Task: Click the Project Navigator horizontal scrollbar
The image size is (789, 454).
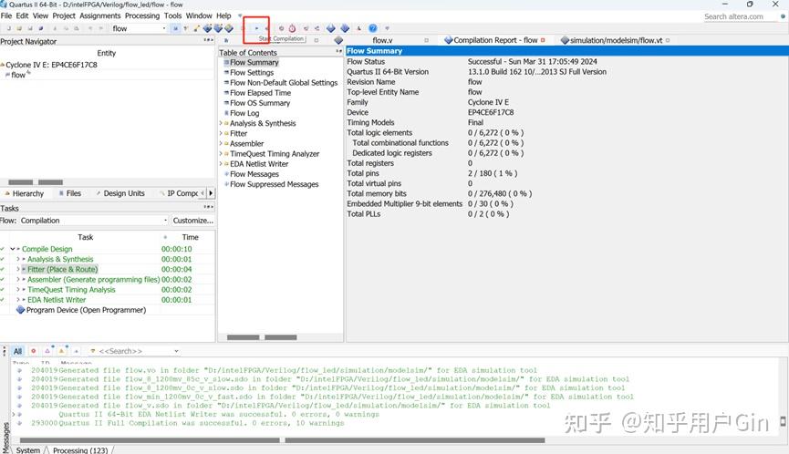Action: (x=36, y=182)
